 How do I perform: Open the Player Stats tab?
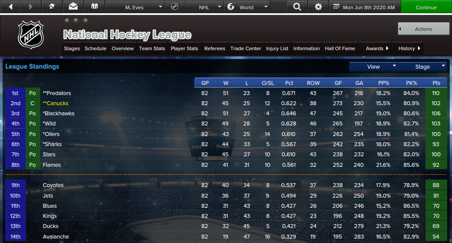point(184,48)
